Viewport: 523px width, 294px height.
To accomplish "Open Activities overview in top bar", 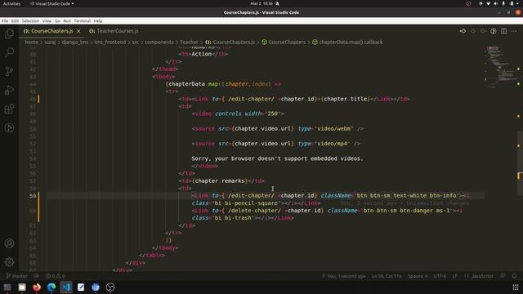I will [11, 3].
